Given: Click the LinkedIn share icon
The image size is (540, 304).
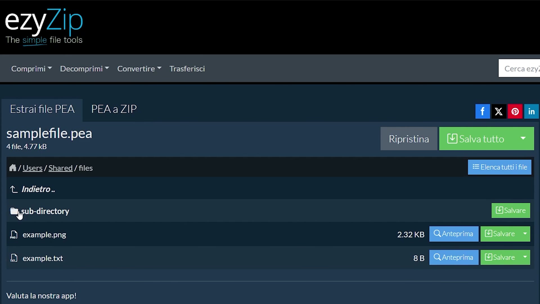Looking at the screenshot, I should pyautogui.click(x=531, y=111).
